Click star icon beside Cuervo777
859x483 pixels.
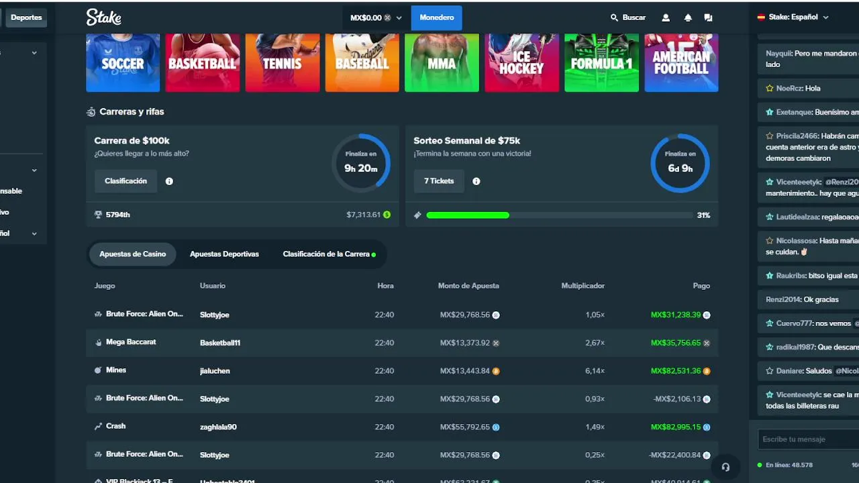tap(770, 323)
